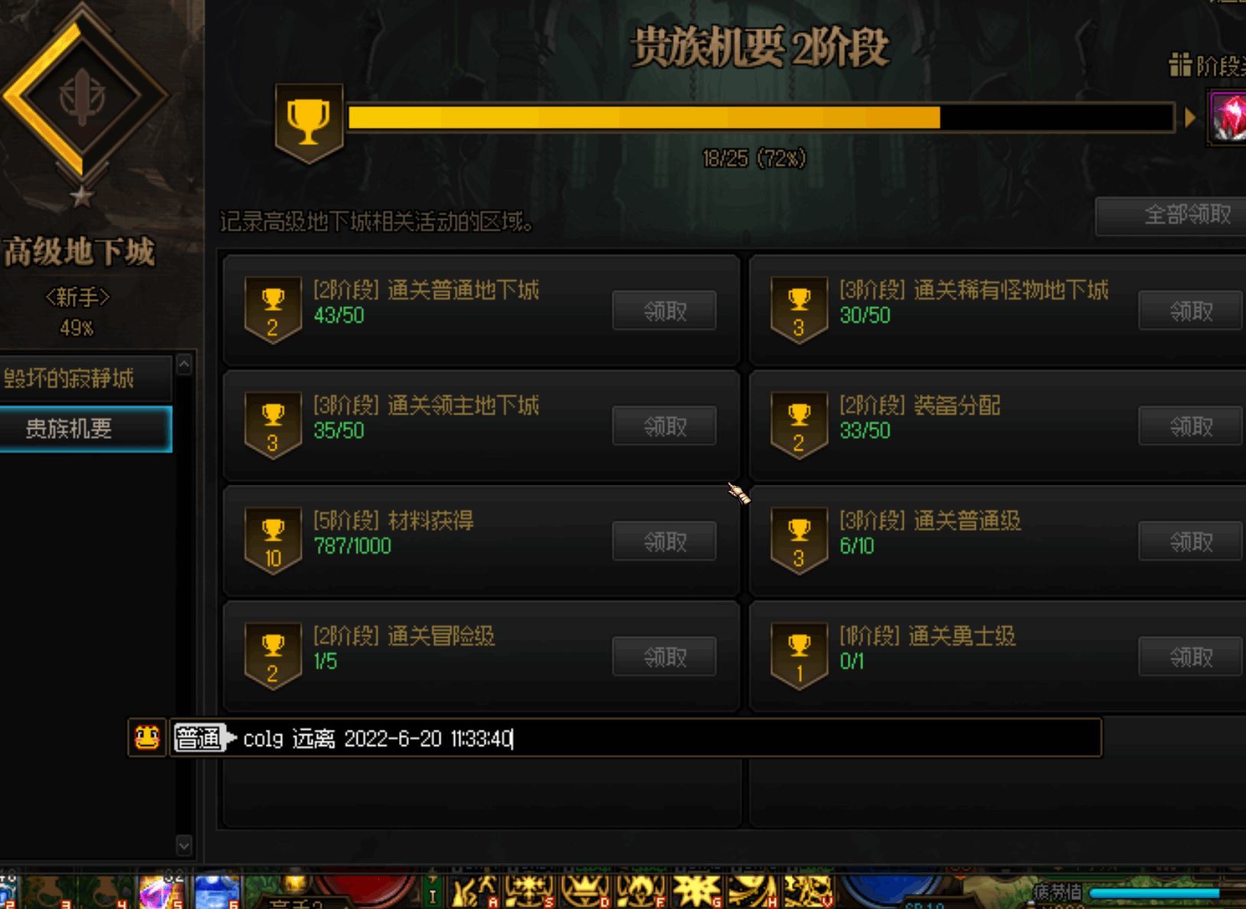Viewport: 1246px width, 909px height.
Task: Click the red gem stage reward icon
Action: 1228,117
